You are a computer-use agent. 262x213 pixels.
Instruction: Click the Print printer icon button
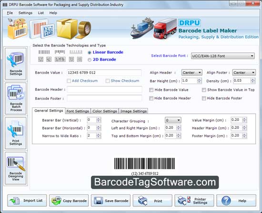pos(152,201)
